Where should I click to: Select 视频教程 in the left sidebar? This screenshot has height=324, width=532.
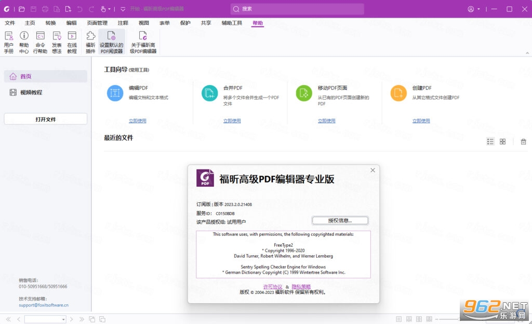click(x=46, y=92)
